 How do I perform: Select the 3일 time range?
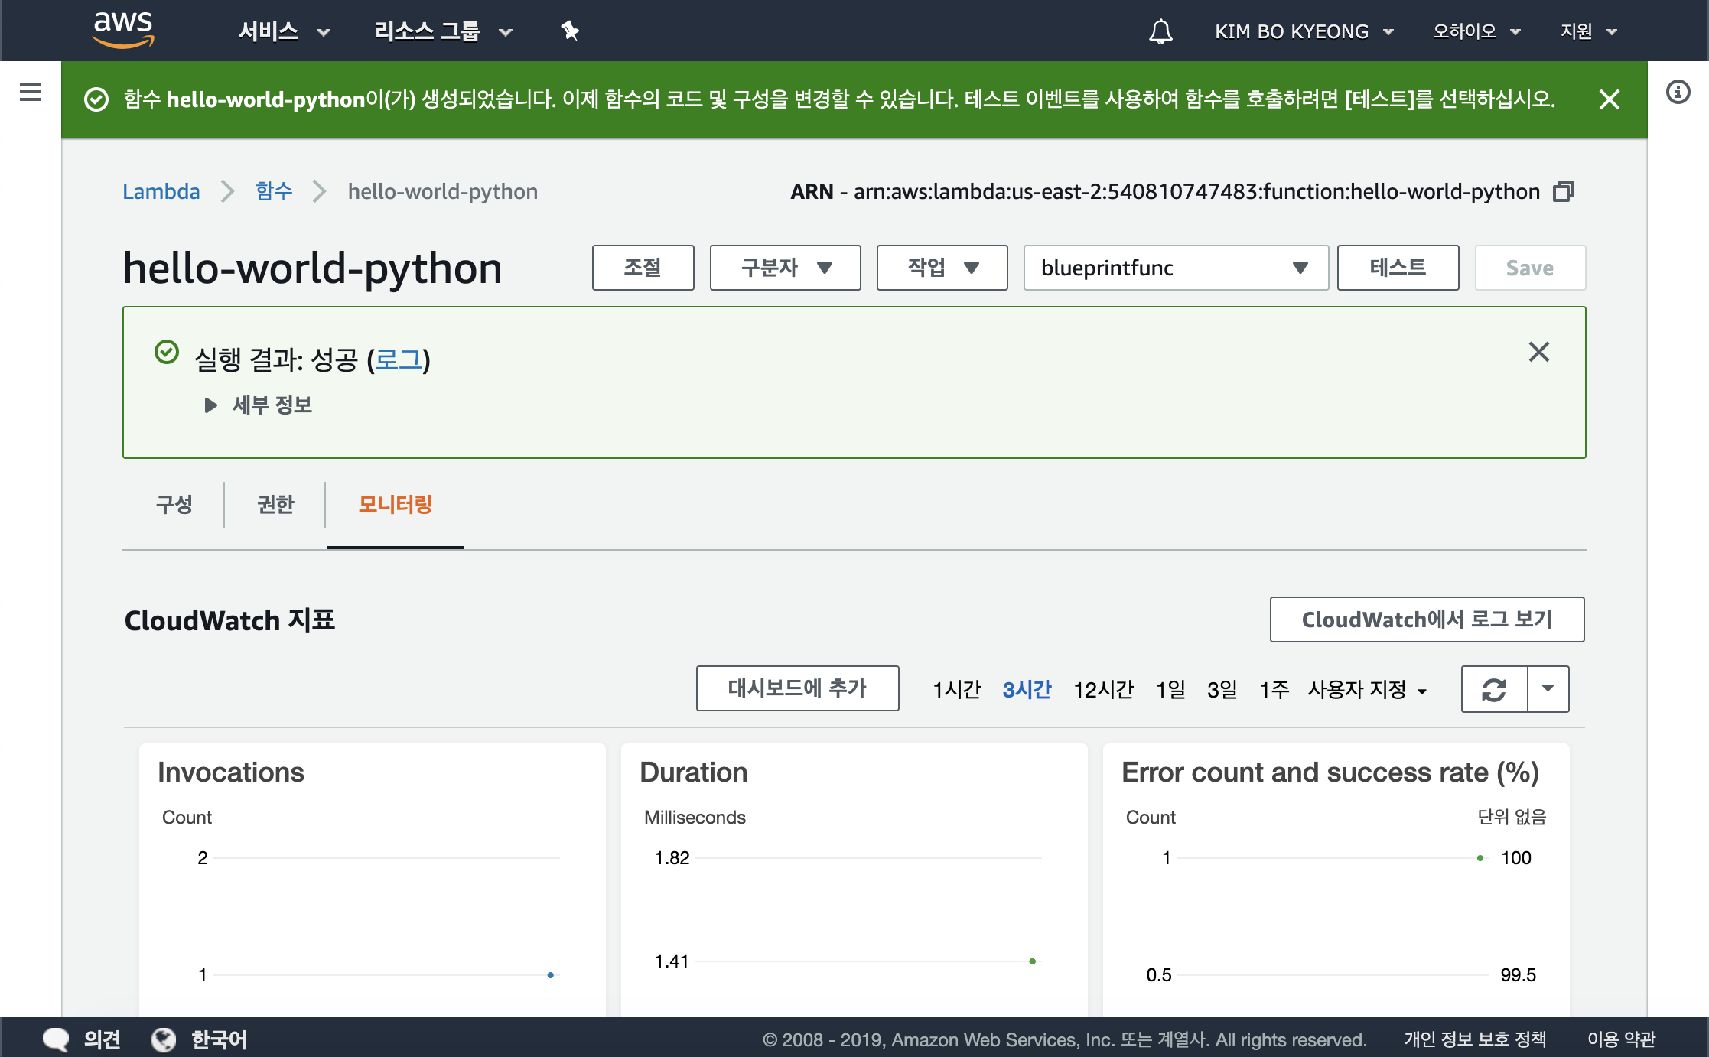tap(1222, 690)
